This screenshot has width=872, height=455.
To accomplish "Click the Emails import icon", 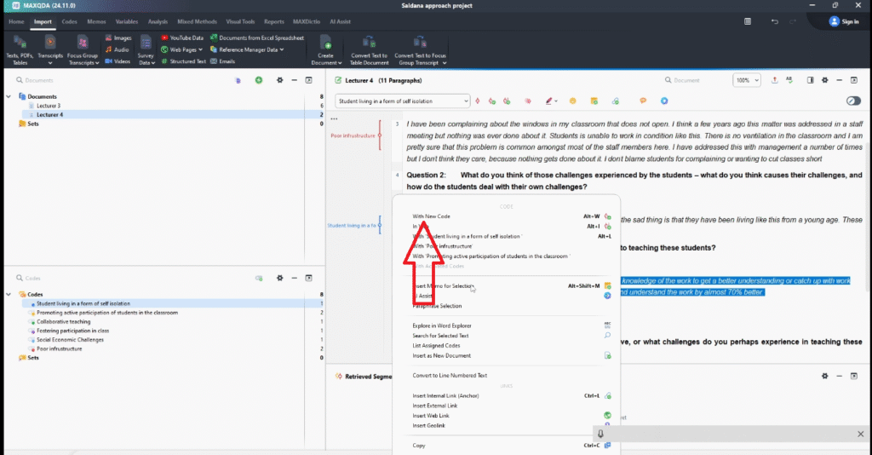I will pos(213,61).
